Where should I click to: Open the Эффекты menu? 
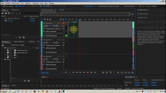click(28, 3)
